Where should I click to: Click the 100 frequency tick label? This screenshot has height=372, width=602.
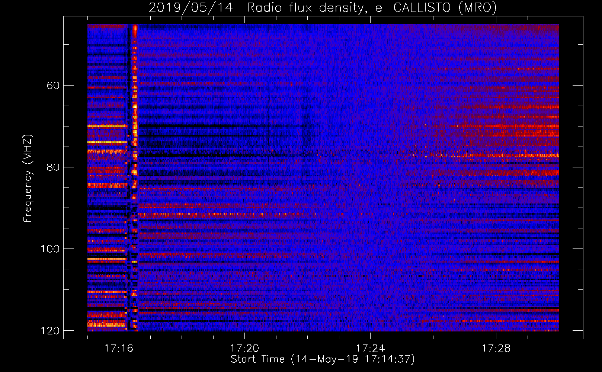pyautogui.click(x=49, y=249)
